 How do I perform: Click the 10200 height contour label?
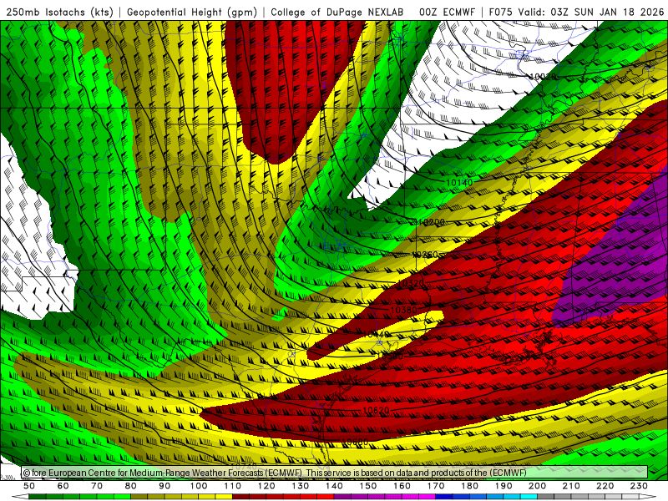[431, 222]
